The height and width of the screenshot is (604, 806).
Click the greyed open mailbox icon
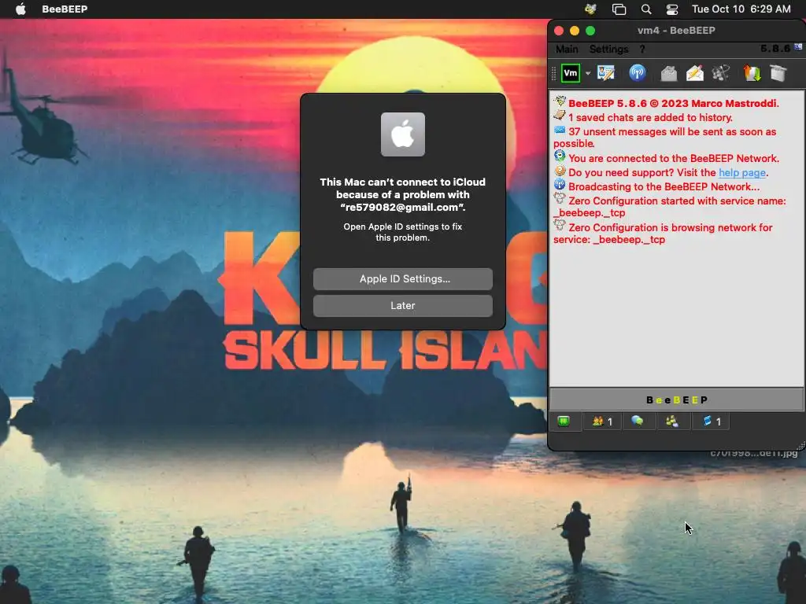click(669, 73)
